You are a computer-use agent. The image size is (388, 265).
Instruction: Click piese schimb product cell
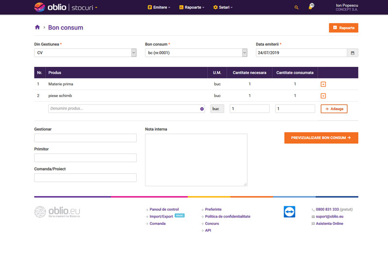(x=60, y=95)
